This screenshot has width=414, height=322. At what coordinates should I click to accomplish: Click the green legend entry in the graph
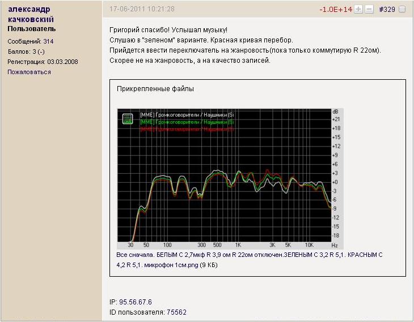(x=186, y=122)
